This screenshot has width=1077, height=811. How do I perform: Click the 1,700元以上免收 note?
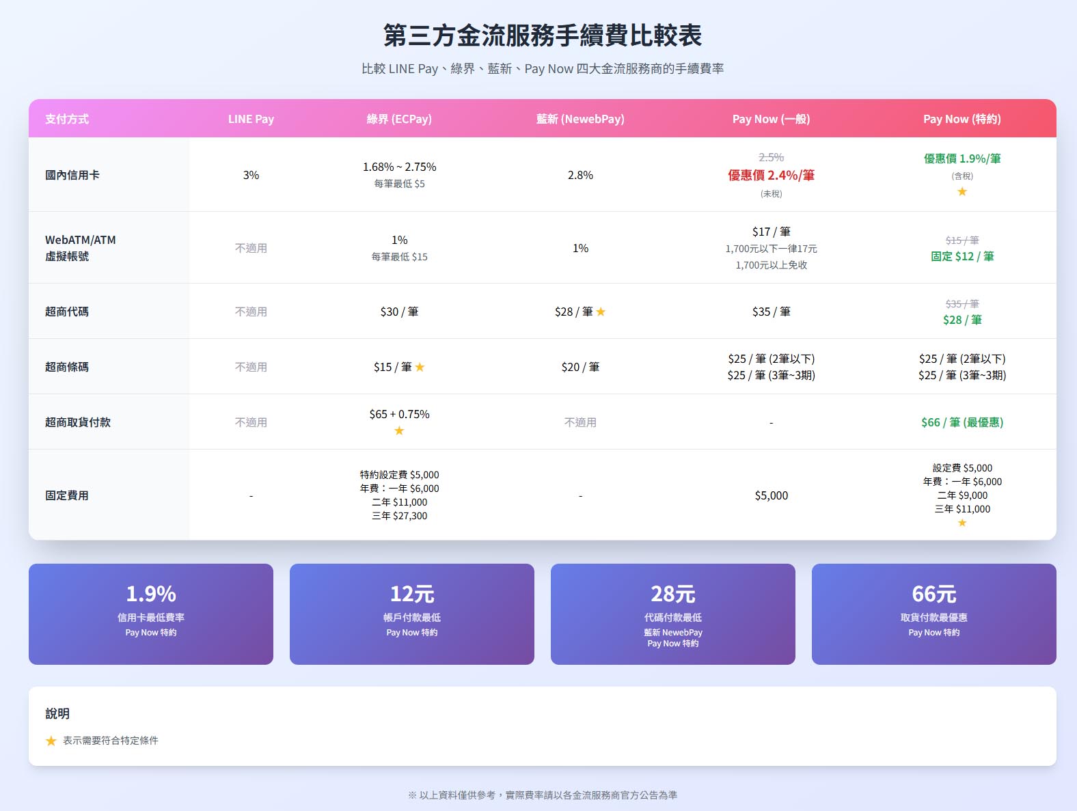[x=771, y=265]
